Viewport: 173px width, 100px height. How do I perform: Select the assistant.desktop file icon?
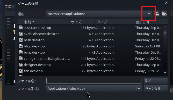point(21,28)
